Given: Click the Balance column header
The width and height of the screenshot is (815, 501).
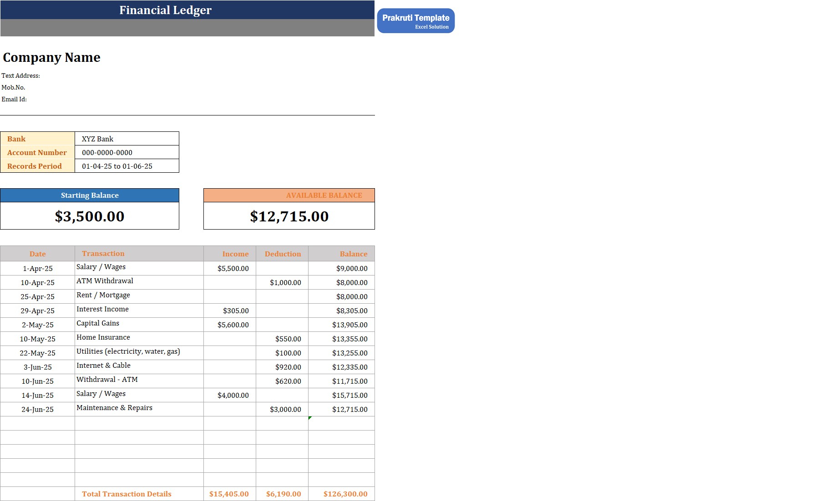Looking at the screenshot, I should click(341, 254).
